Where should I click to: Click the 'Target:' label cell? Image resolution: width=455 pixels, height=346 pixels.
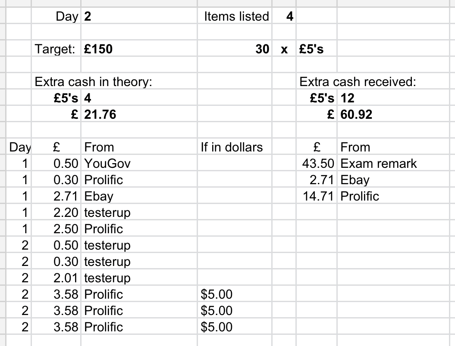tap(56, 49)
